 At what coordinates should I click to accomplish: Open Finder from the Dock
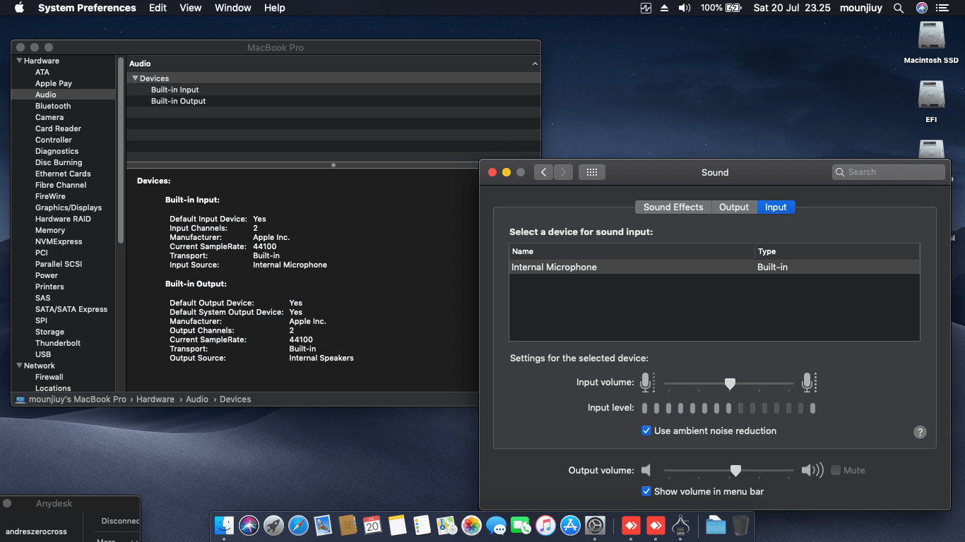[x=224, y=525]
